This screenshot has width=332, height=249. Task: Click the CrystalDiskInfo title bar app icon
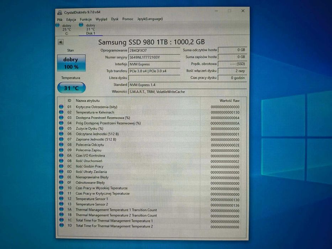60,12
